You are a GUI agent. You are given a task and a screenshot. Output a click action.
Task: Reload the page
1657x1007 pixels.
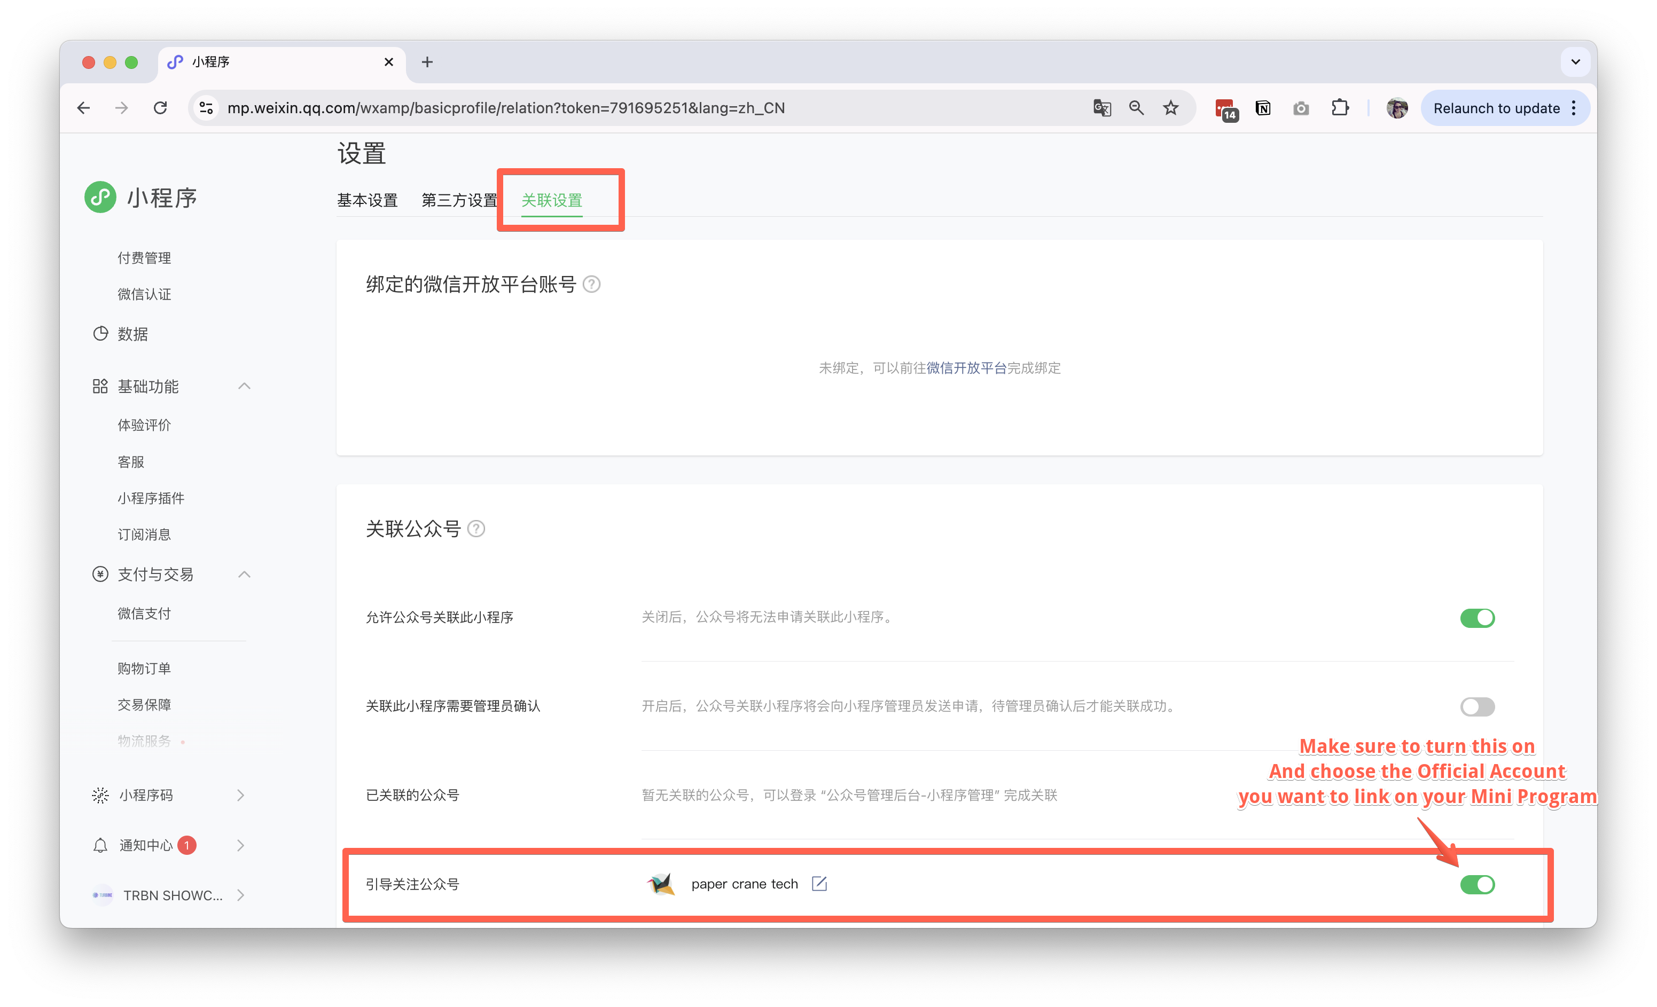pos(160,108)
